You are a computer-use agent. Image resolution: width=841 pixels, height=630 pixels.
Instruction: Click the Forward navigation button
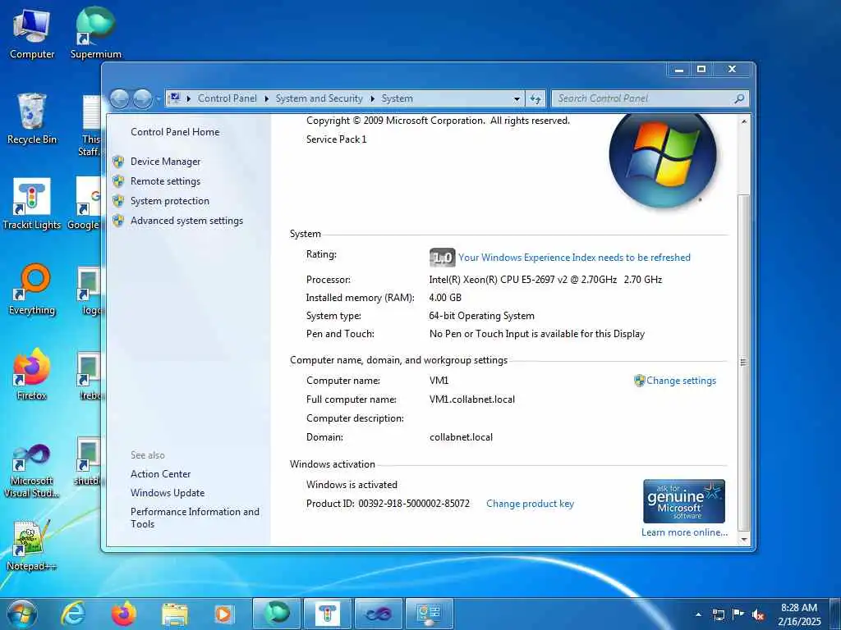(142, 98)
